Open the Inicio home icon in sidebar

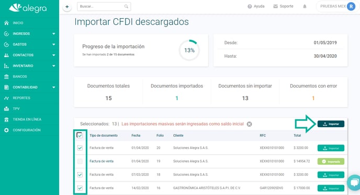(6, 23)
